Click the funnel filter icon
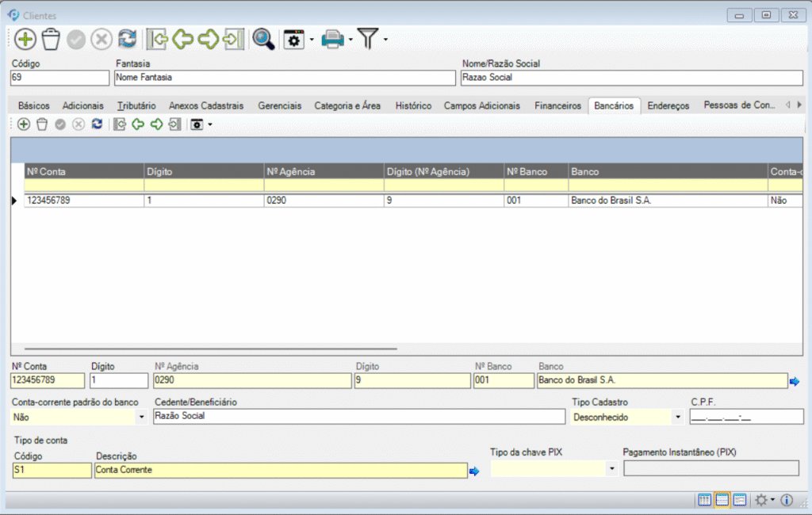Screen dimensions: 812x515 (367, 38)
